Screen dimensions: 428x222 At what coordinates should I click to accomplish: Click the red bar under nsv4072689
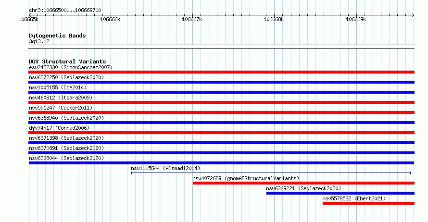303,183
